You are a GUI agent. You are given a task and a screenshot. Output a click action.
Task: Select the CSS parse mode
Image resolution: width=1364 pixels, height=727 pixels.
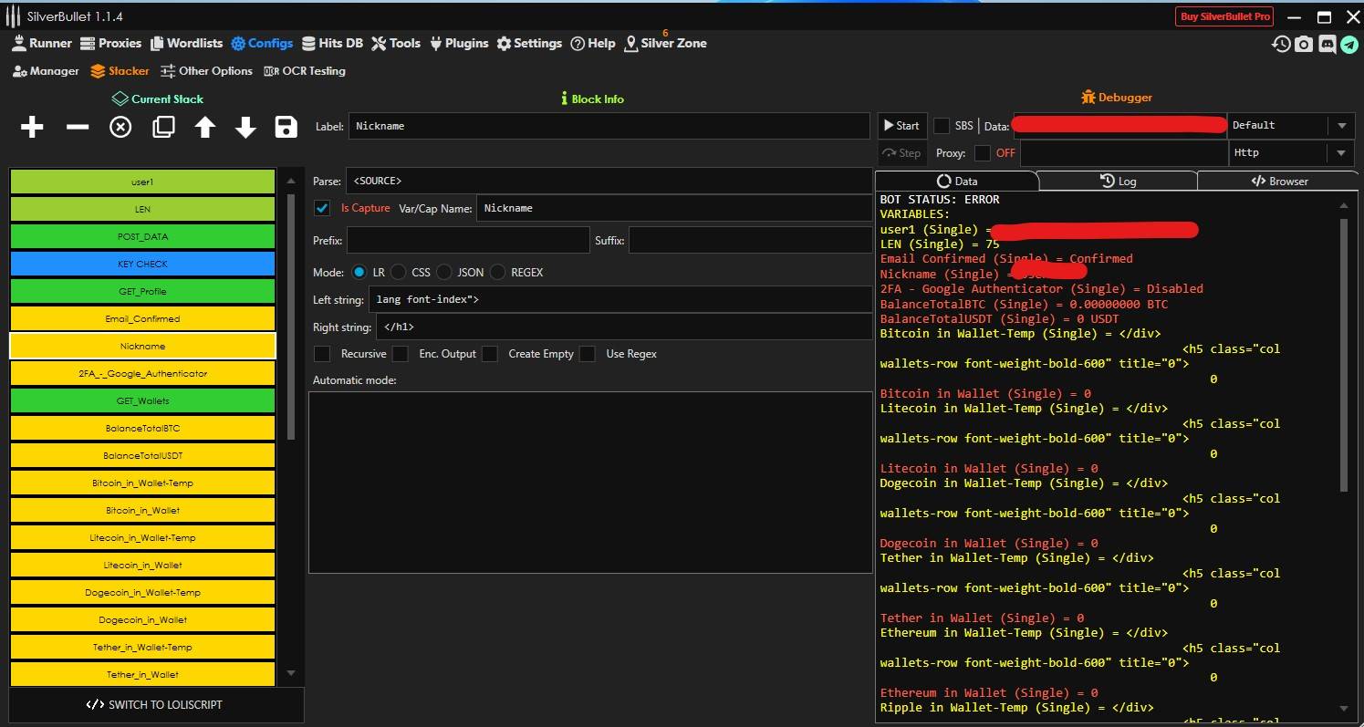coord(399,272)
